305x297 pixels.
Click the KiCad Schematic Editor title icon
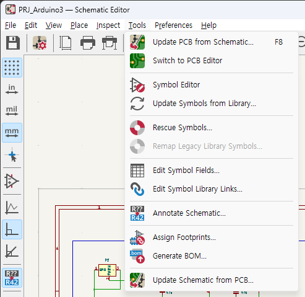[11, 9]
